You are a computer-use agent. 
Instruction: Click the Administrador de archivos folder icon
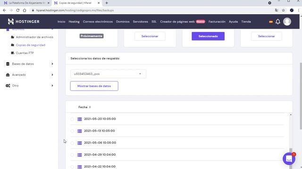(x=13, y=37)
